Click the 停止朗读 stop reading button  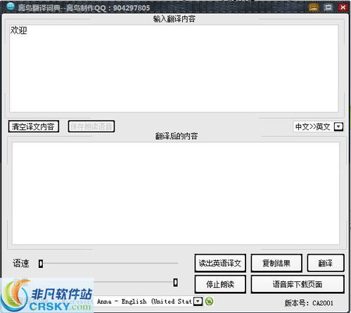pos(220,284)
